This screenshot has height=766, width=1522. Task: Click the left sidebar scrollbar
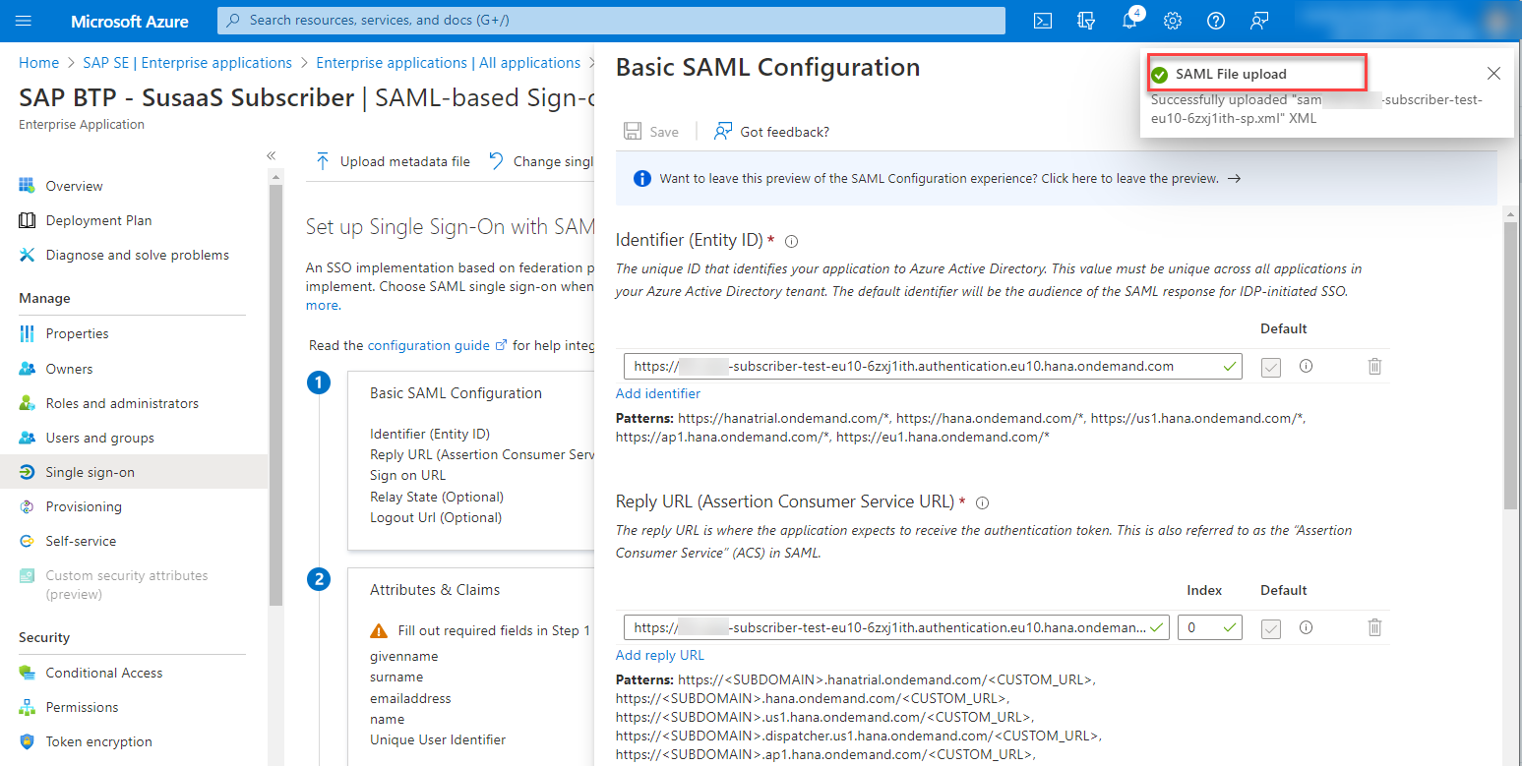coord(276,393)
